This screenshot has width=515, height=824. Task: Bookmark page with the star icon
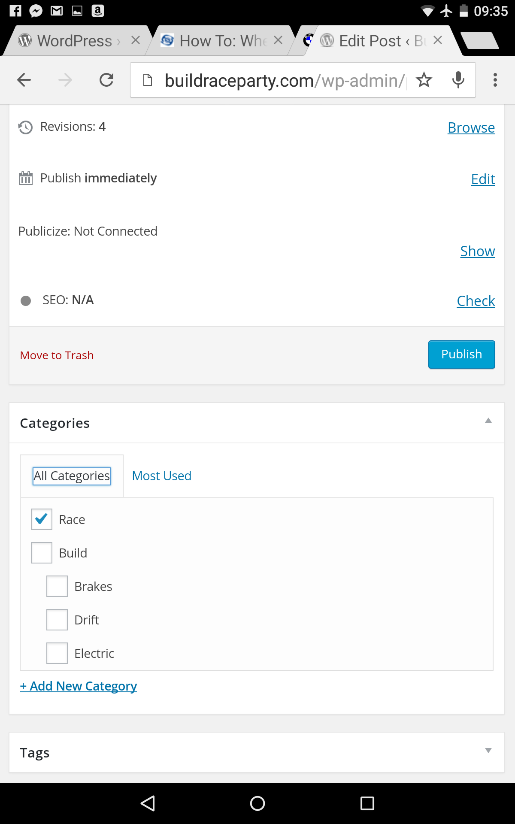pos(424,80)
